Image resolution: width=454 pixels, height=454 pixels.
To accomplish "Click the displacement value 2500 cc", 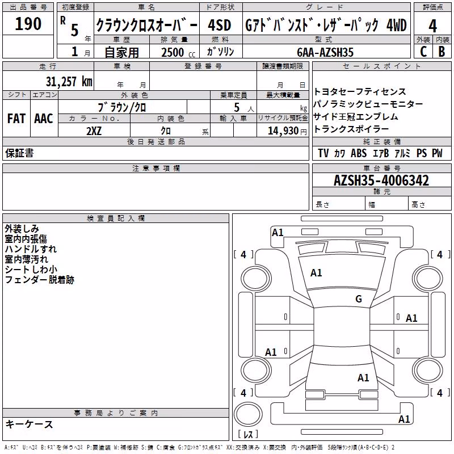I will (x=178, y=53).
